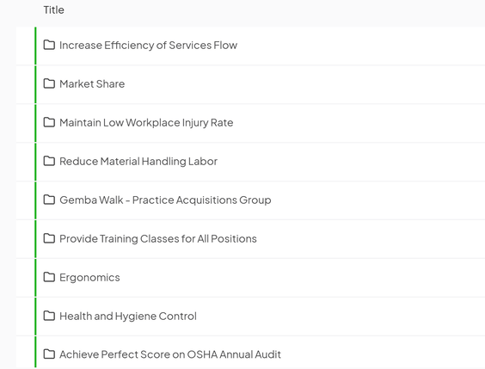Viewport: 485px width, 369px height.
Task: Open Provide Training Classes for All Positions
Action: point(157,239)
